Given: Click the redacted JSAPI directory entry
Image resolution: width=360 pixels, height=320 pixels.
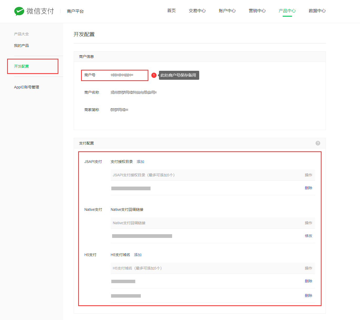Looking at the screenshot, I should (x=131, y=188).
